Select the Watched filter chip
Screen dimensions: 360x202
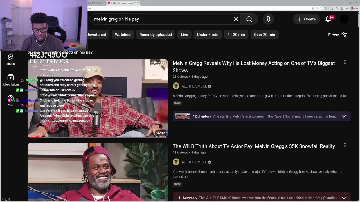point(123,35)
